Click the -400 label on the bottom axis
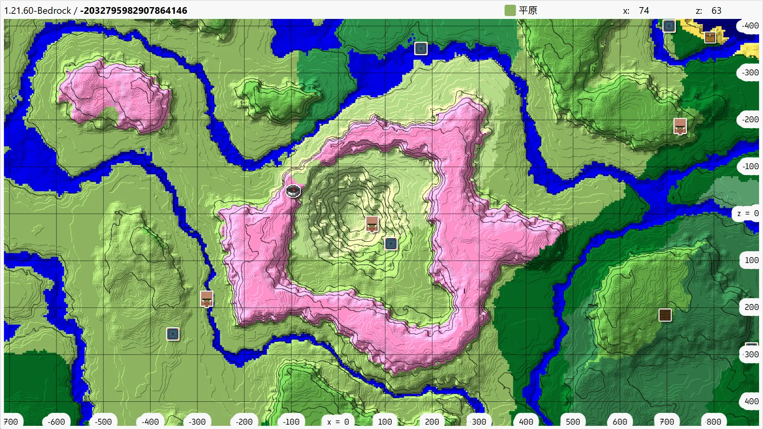 click(x=150, y=422)
